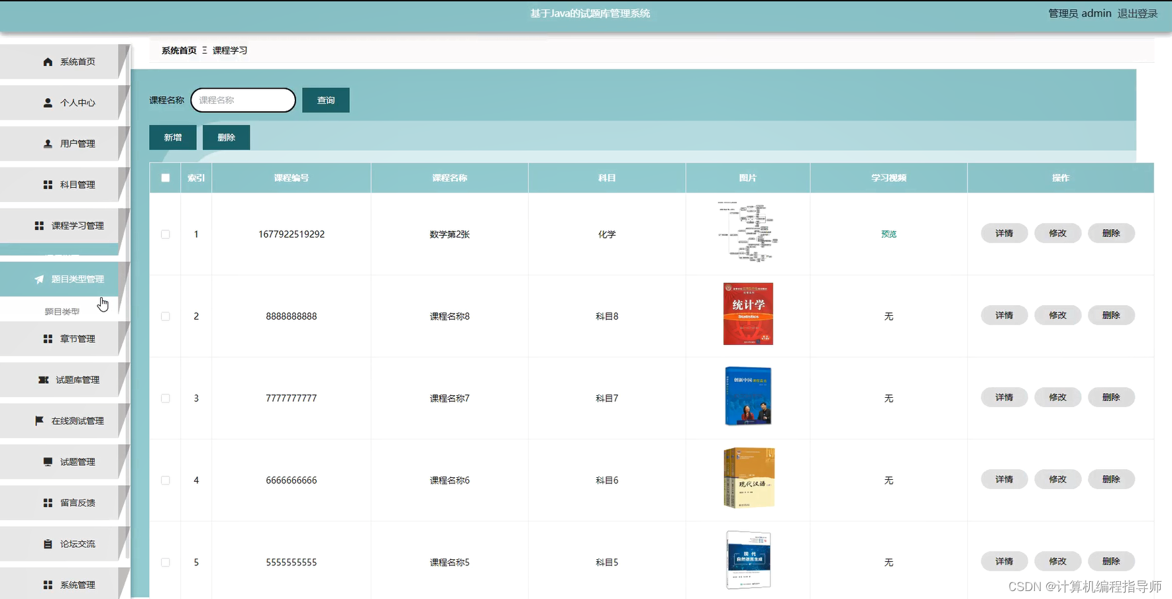Click the ticket icon beside 试题库管理

pos(44,380)
